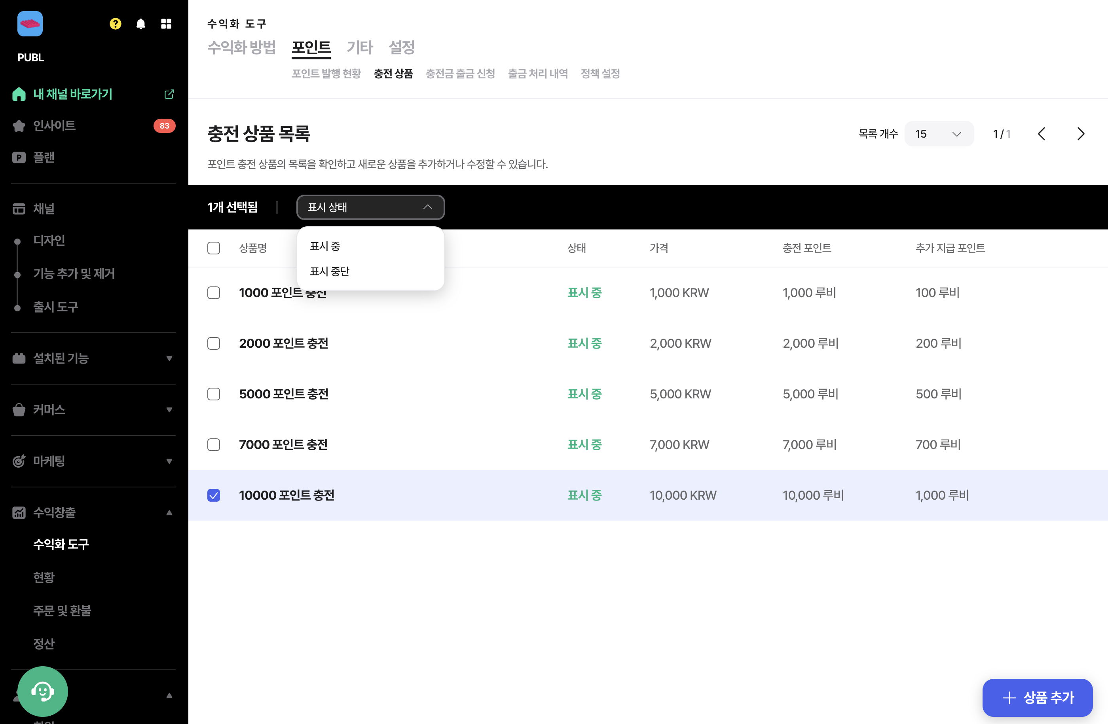Check the 2000 포인트 충전 row
Screen dimensions: 1108x724
point(214,344)
